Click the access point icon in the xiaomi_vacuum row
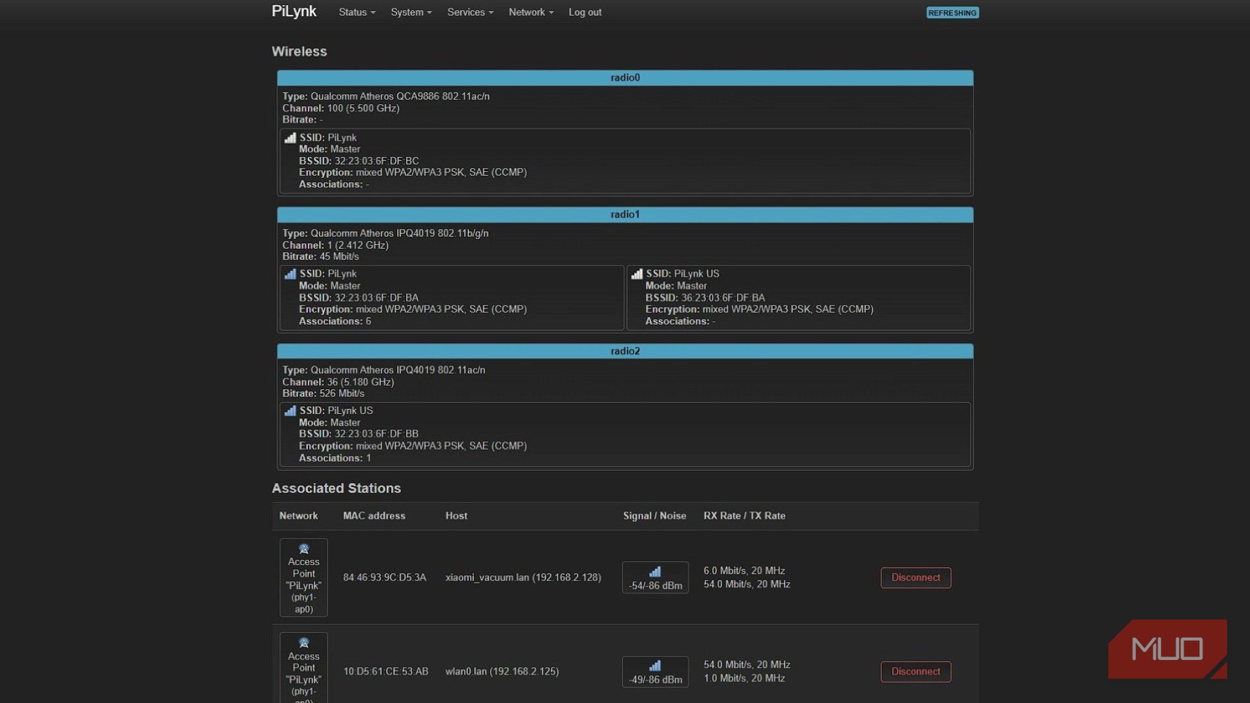Screen dimensions: 1250x703 pyautogui.click(x=303, y=549)
